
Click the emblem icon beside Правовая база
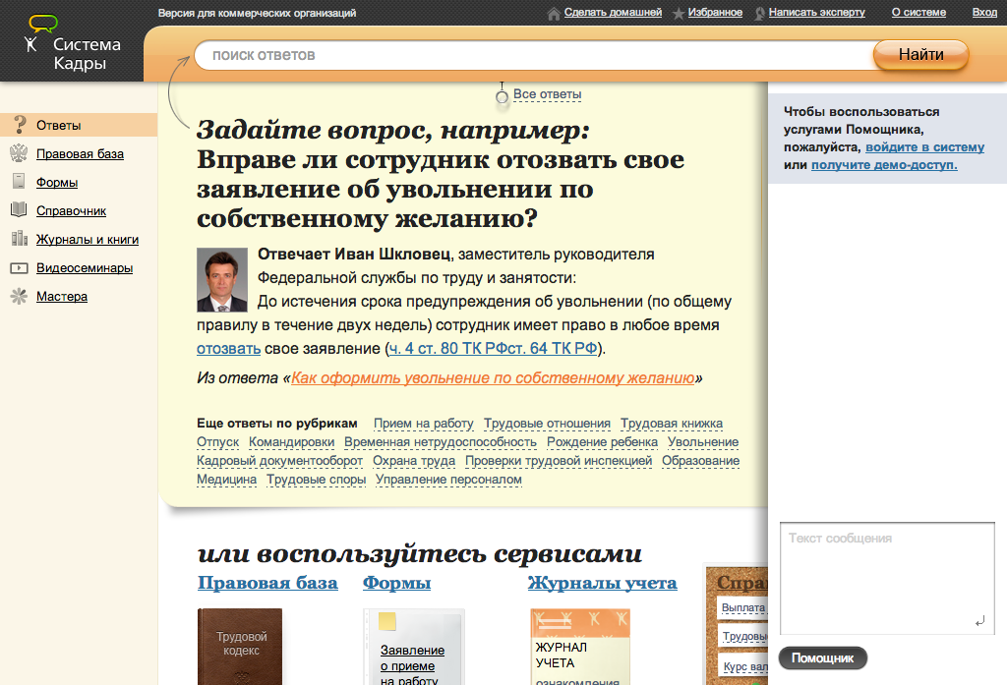(19, 153)
